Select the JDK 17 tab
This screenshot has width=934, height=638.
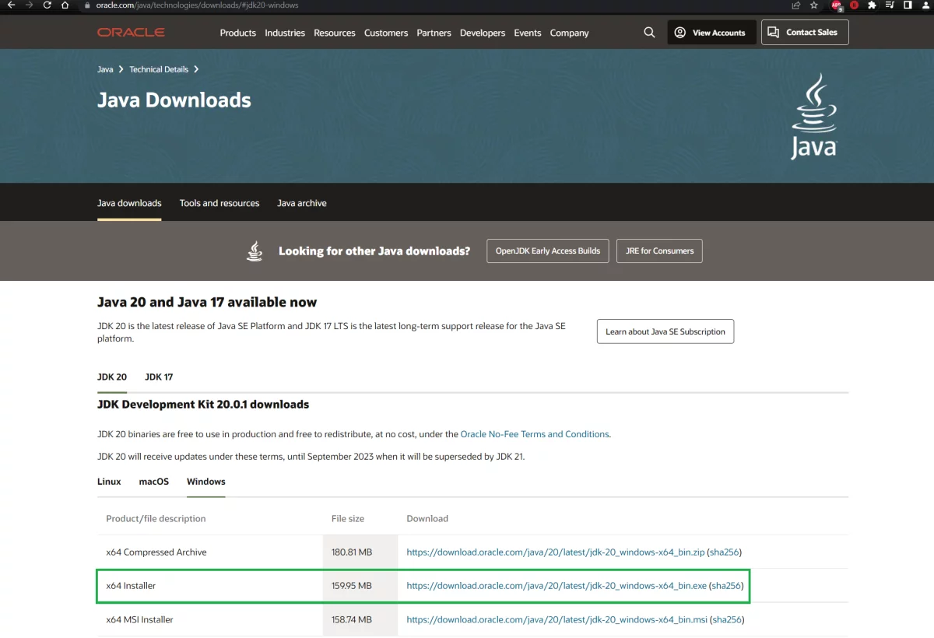pos(159,377)
